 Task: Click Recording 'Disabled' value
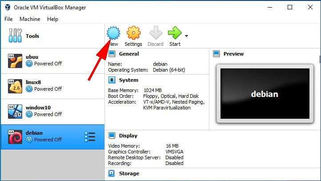[174, 163]
